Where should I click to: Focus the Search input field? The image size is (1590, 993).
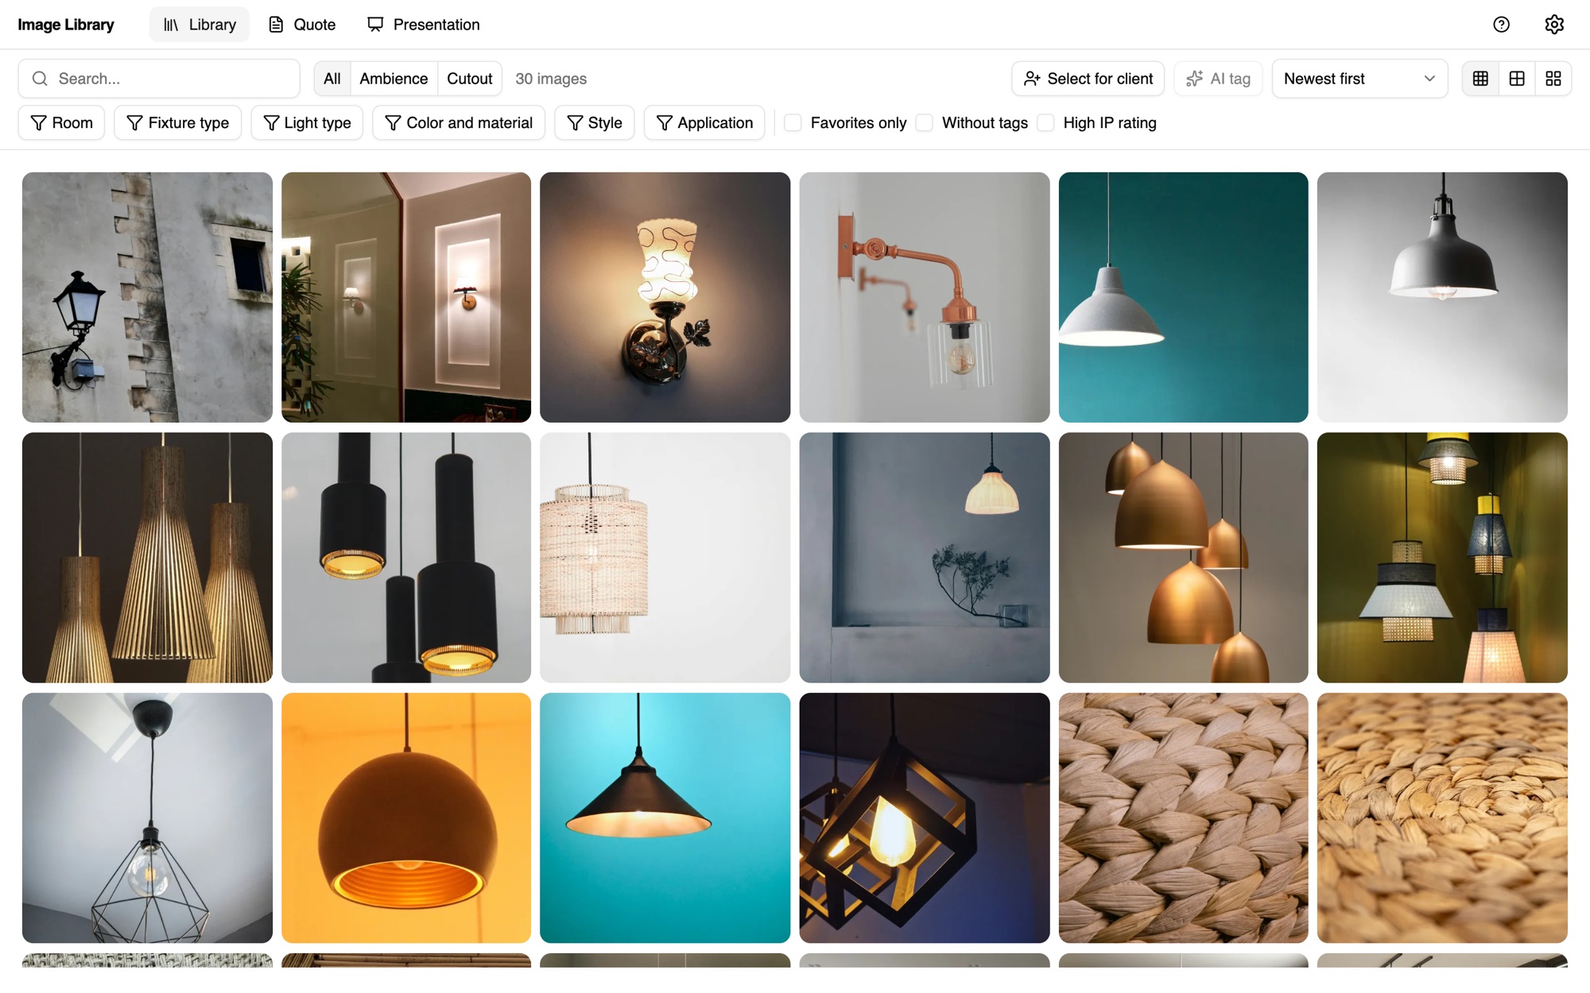[x=159, y=79]
